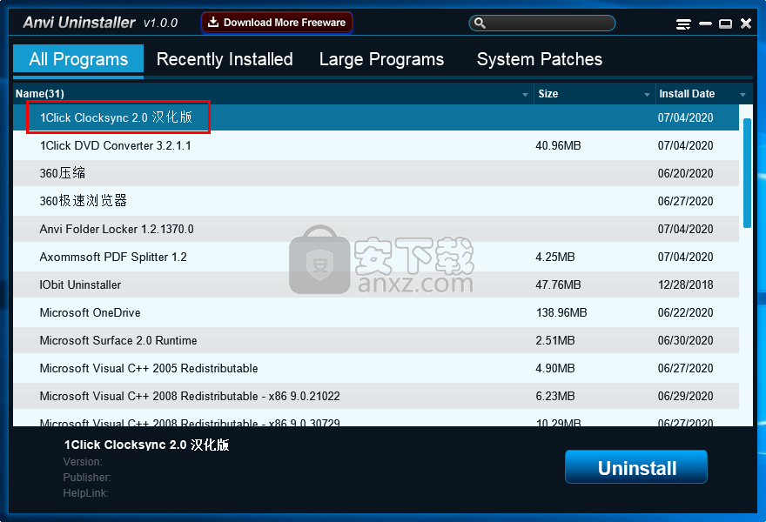Image resolution: width=766 pixels, height=522 pixels.
Task: Click the 06/22/2020 install date
Action: coord(685,312)
